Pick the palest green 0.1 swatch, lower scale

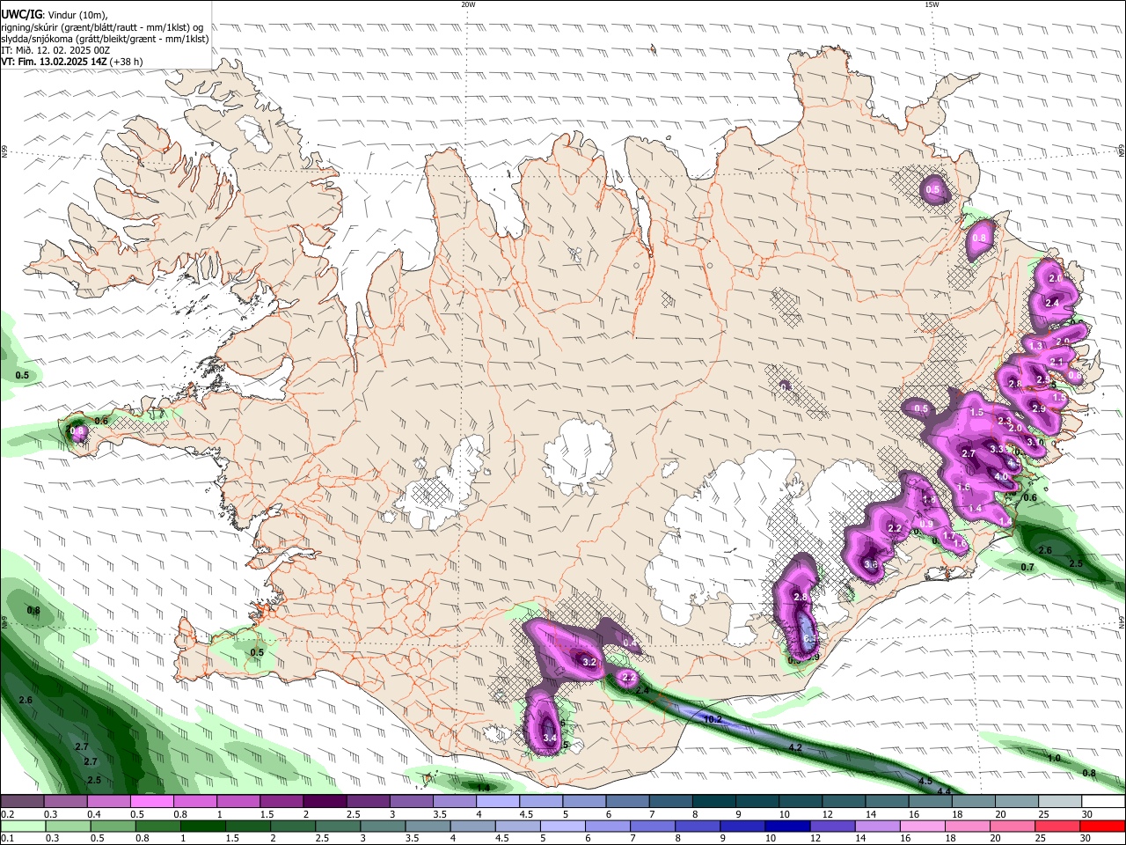click(22, 827)
